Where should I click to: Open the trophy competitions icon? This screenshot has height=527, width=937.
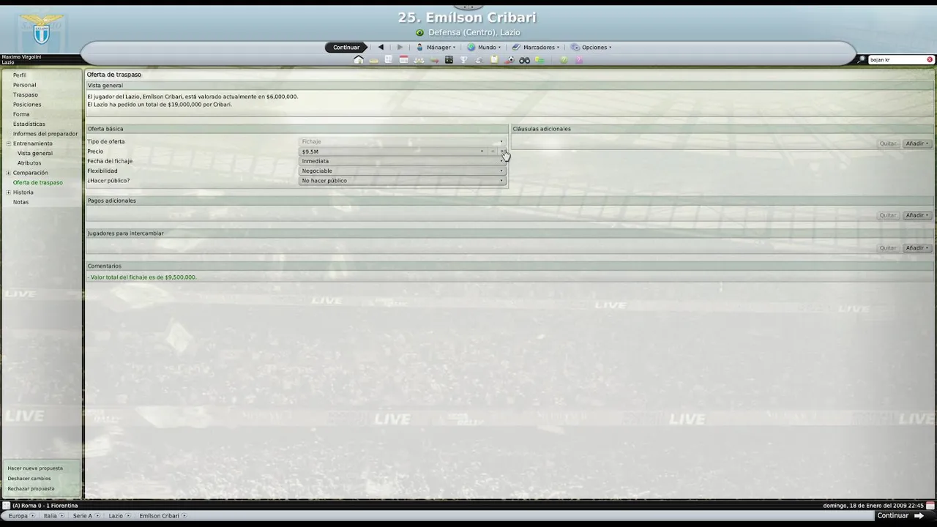(x=463, y=60)
